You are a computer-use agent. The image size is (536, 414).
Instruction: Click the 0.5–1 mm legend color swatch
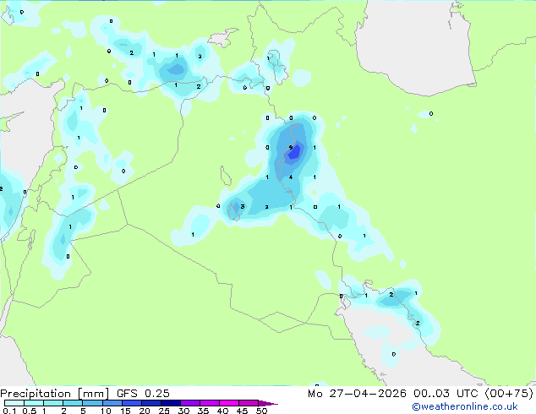[34, 403]
